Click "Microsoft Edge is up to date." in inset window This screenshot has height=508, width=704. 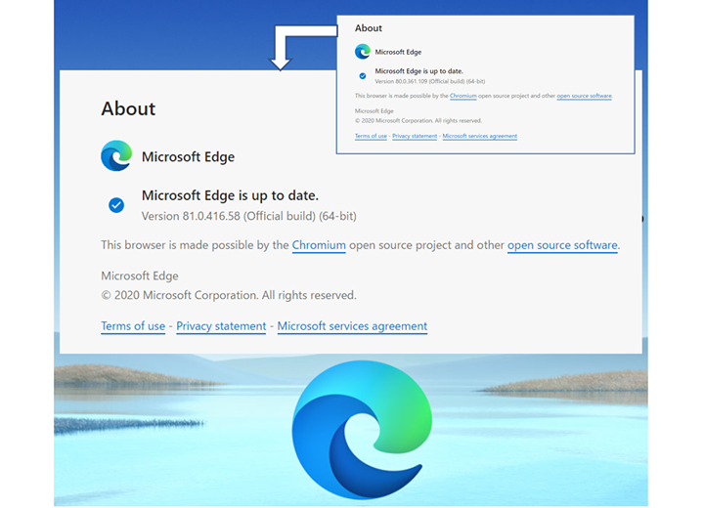coord(418,71)
